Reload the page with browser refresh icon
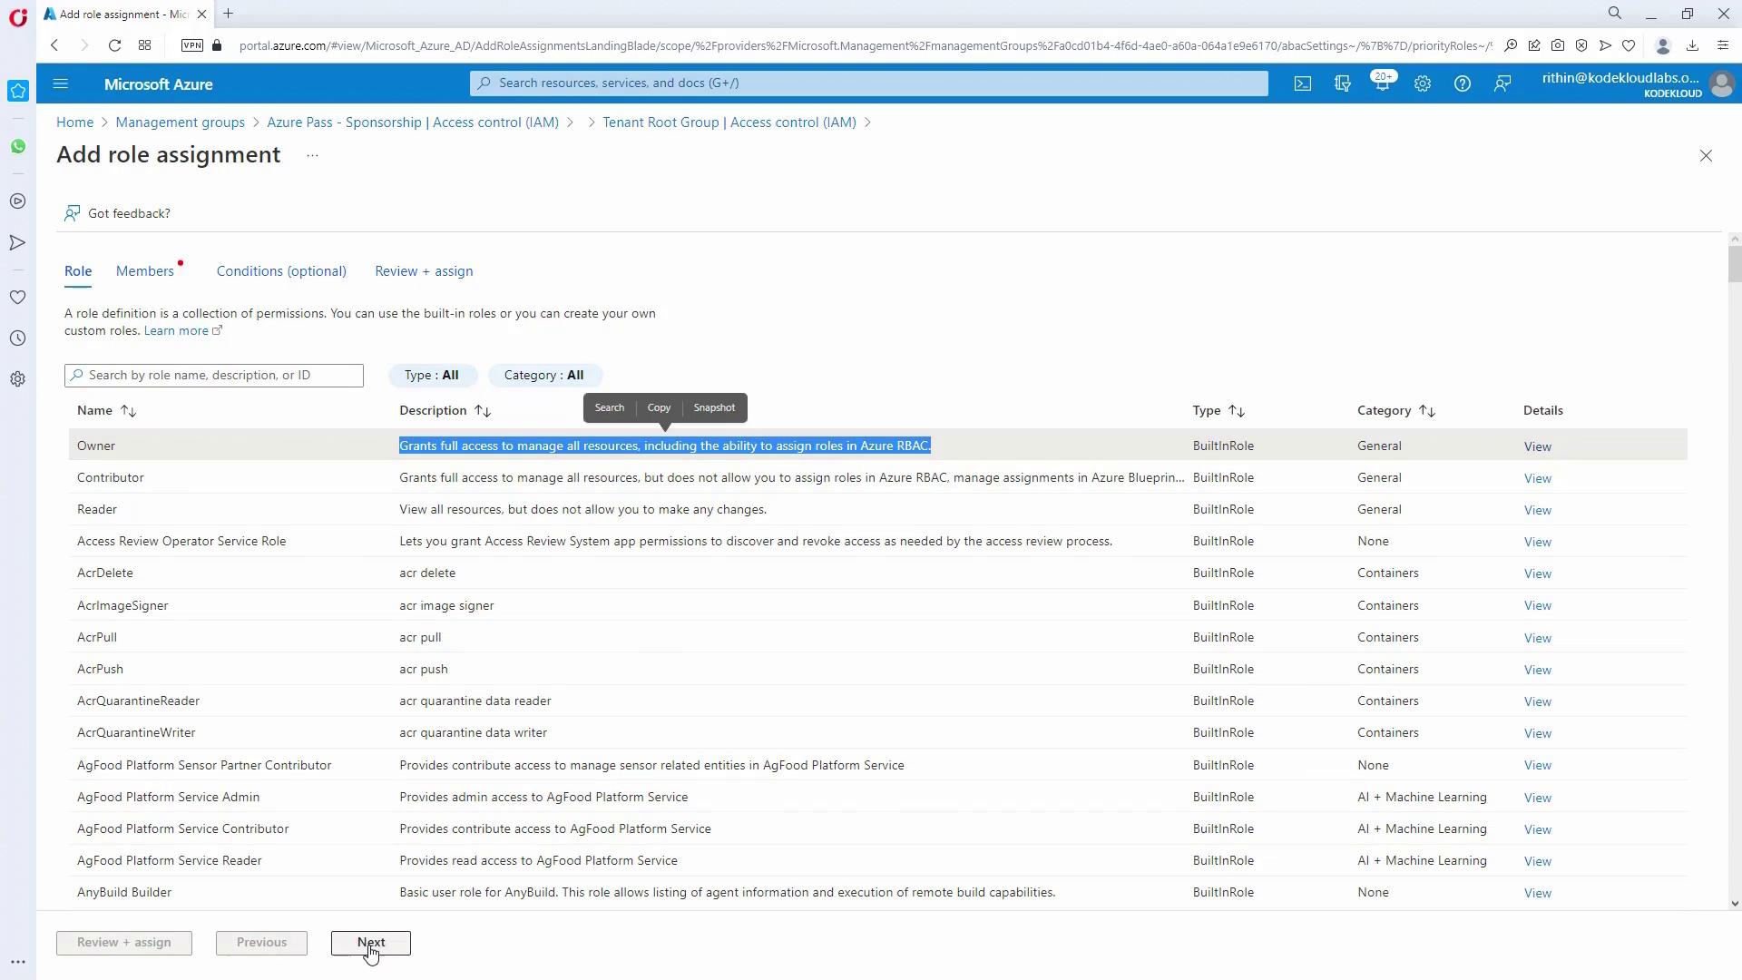The height and width of the screenshot is (980, 1742). click(x=114, y=45)
